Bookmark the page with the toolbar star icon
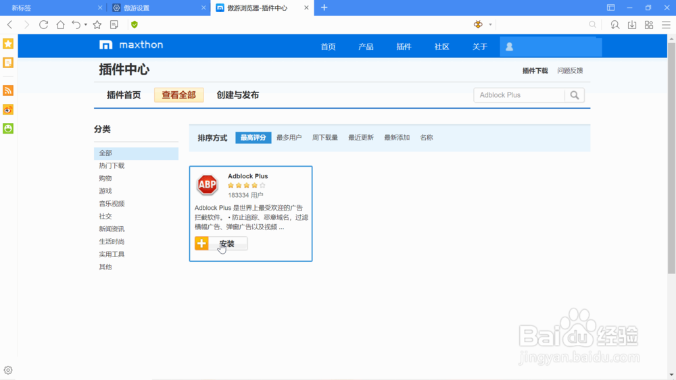The width and height of the screenshot is (676, 380). pos(97,25)
